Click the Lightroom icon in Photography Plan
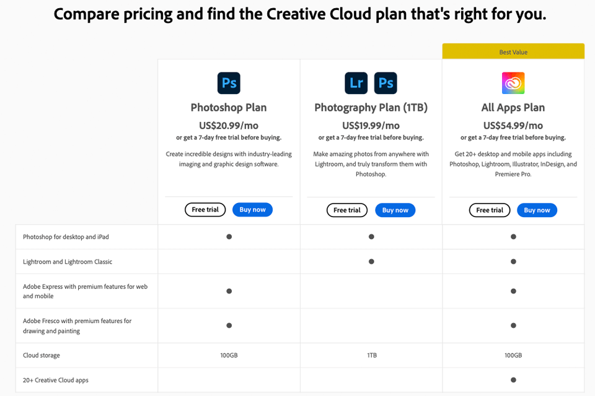Image resolution: width=595 pixels, height=396 pixels. pyautogui.click(x=356, y=83)
